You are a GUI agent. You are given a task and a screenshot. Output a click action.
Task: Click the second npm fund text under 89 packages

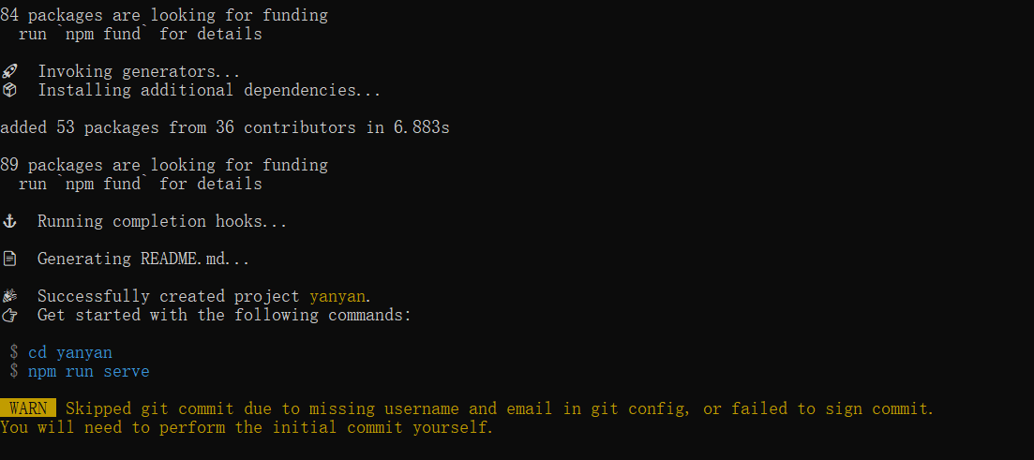tap(103, 184)
